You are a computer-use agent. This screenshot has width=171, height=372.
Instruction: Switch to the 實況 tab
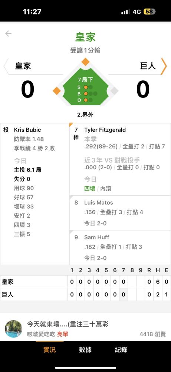49,349
